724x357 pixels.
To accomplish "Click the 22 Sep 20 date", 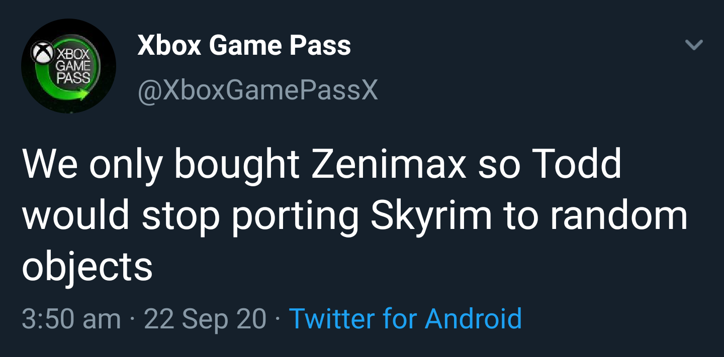I will pyautogui.click(x=205, y=318).
